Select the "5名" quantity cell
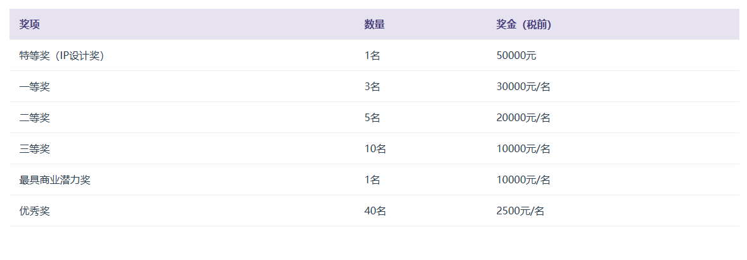 pyautogui.click(x=372, y=118)
